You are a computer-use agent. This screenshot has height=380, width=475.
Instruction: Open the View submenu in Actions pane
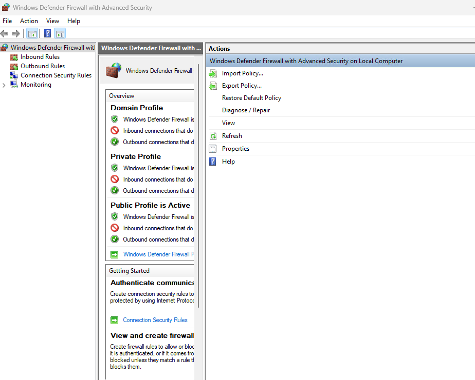point(228,123)
